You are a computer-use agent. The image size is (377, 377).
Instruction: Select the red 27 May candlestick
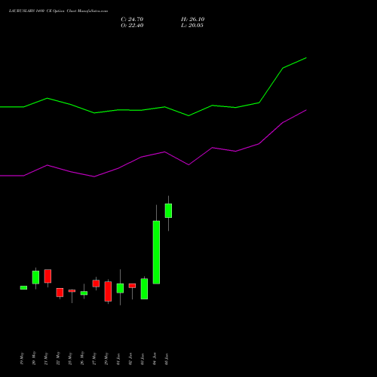click(96, 284)
